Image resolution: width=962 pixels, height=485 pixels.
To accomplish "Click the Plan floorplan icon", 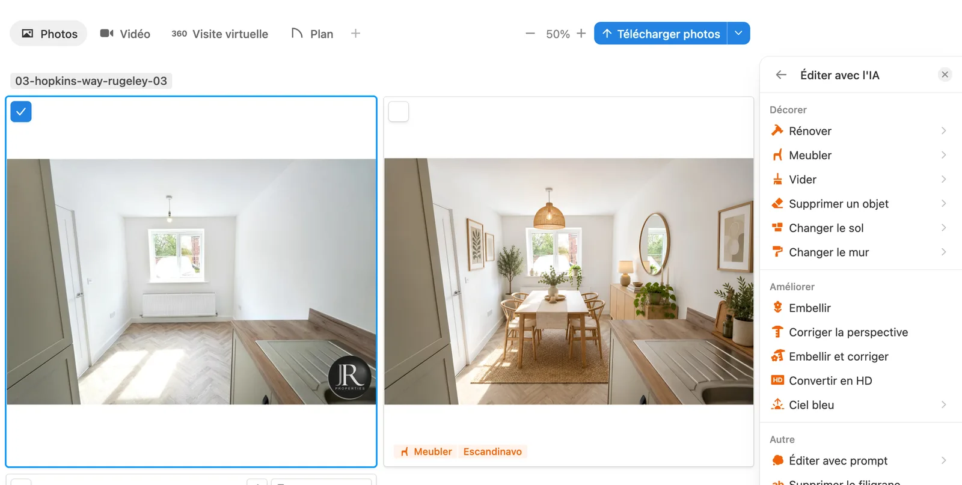I will [x=296, y=33].
